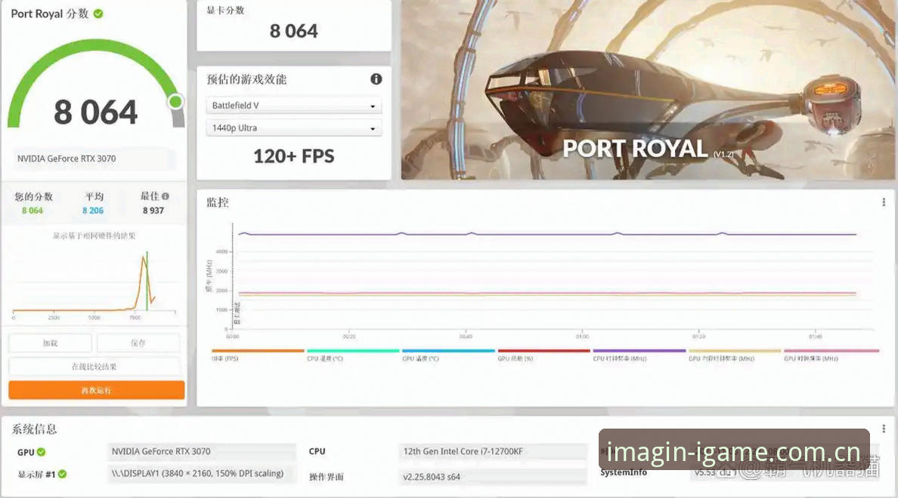Click the 平均 score value 8 206
Viewport: 898px width, 498px height.
tap(93, 211)
